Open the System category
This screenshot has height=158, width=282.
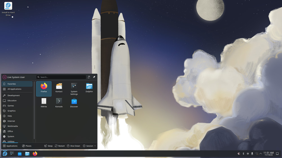tap(17, 136)
